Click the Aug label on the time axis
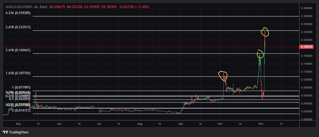319x137 pixels. [140, 124]
